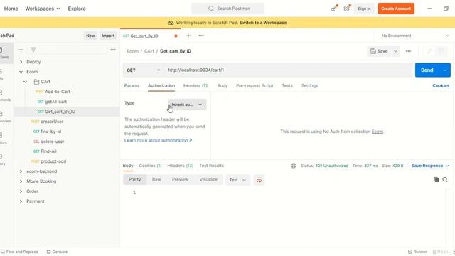Viewport: 455px width, 256px height.
Task: Click the cloud-off icon in the Scratch Pad banner
Action: [171, 23]
